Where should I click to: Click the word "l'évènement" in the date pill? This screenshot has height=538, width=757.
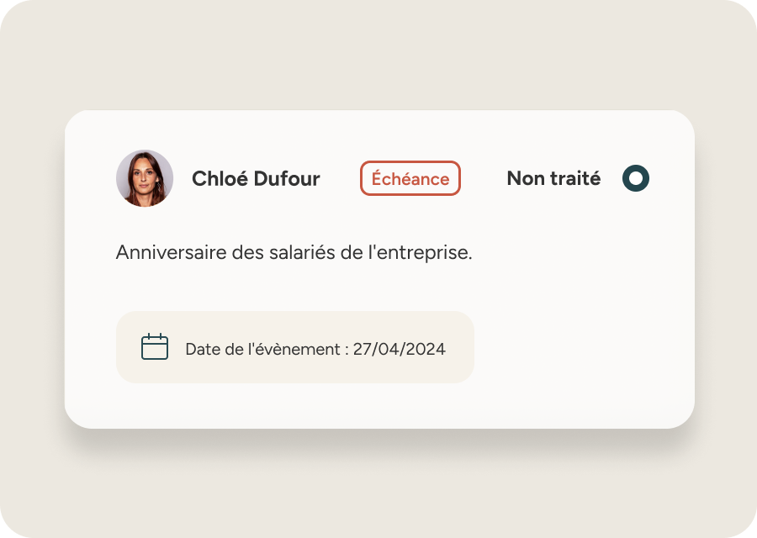coord(292,349)
